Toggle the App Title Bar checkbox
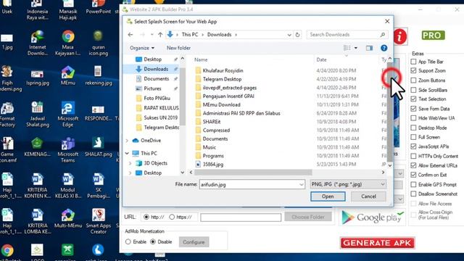Image resolution: width=464 pixels, height=261 pixels. pyautogui.click(x=413, y=62)
